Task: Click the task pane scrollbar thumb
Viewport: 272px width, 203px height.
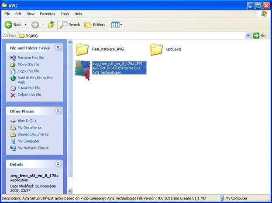Action: pos(70,111)
